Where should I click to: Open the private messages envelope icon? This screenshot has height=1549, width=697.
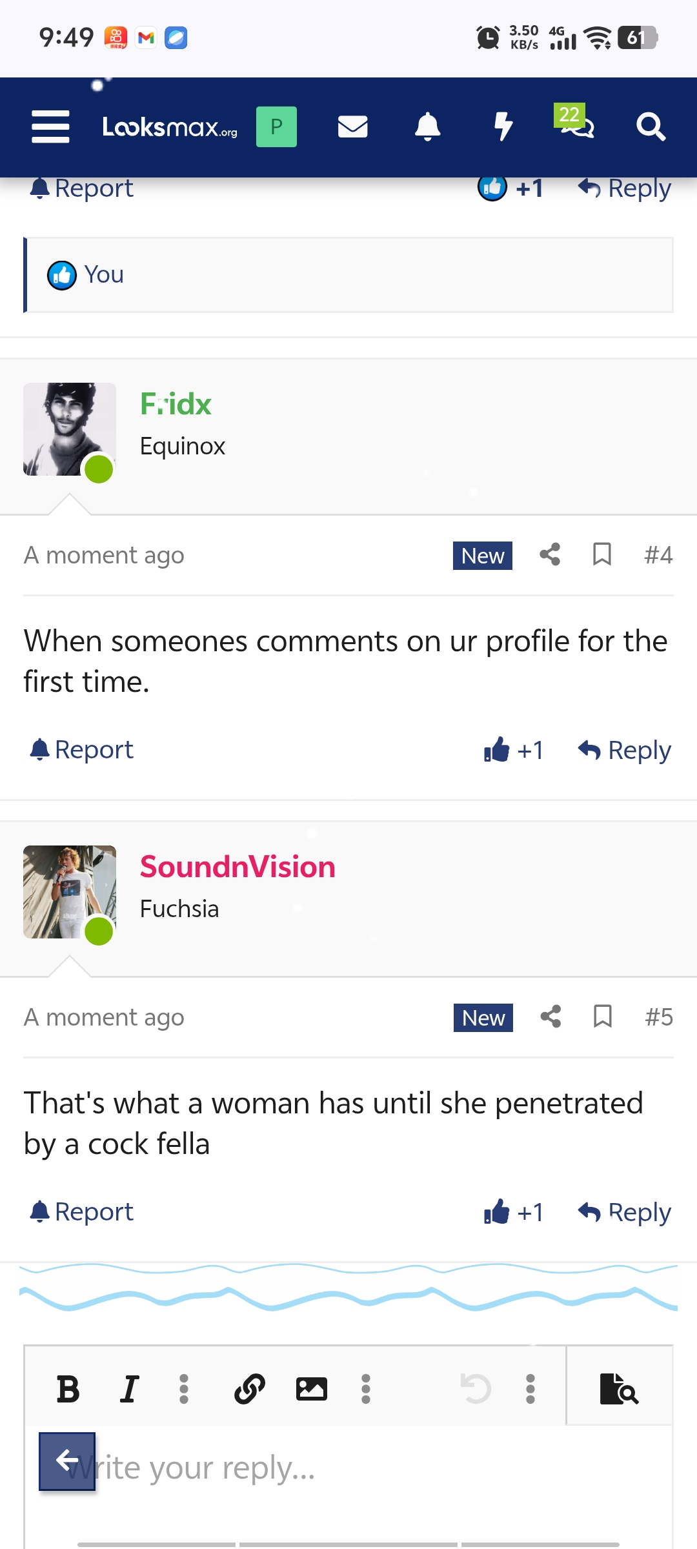[352, 127]
